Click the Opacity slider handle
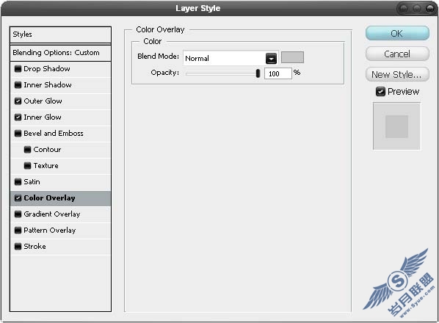The width and height of the screenshot is (439, 323). (x=258, y=73)
